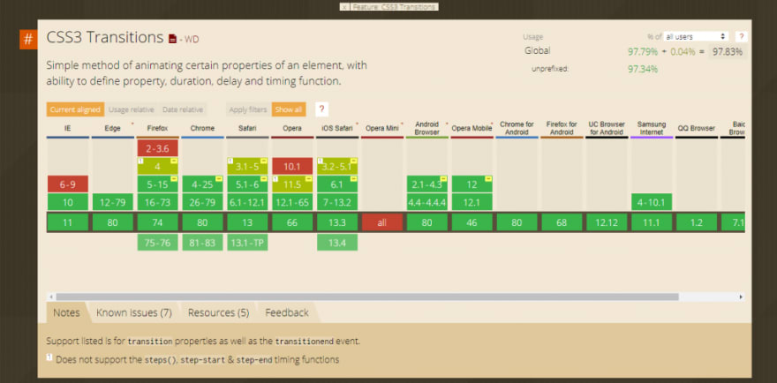Select the Chrome 81-83 future cell

(202, 243)
